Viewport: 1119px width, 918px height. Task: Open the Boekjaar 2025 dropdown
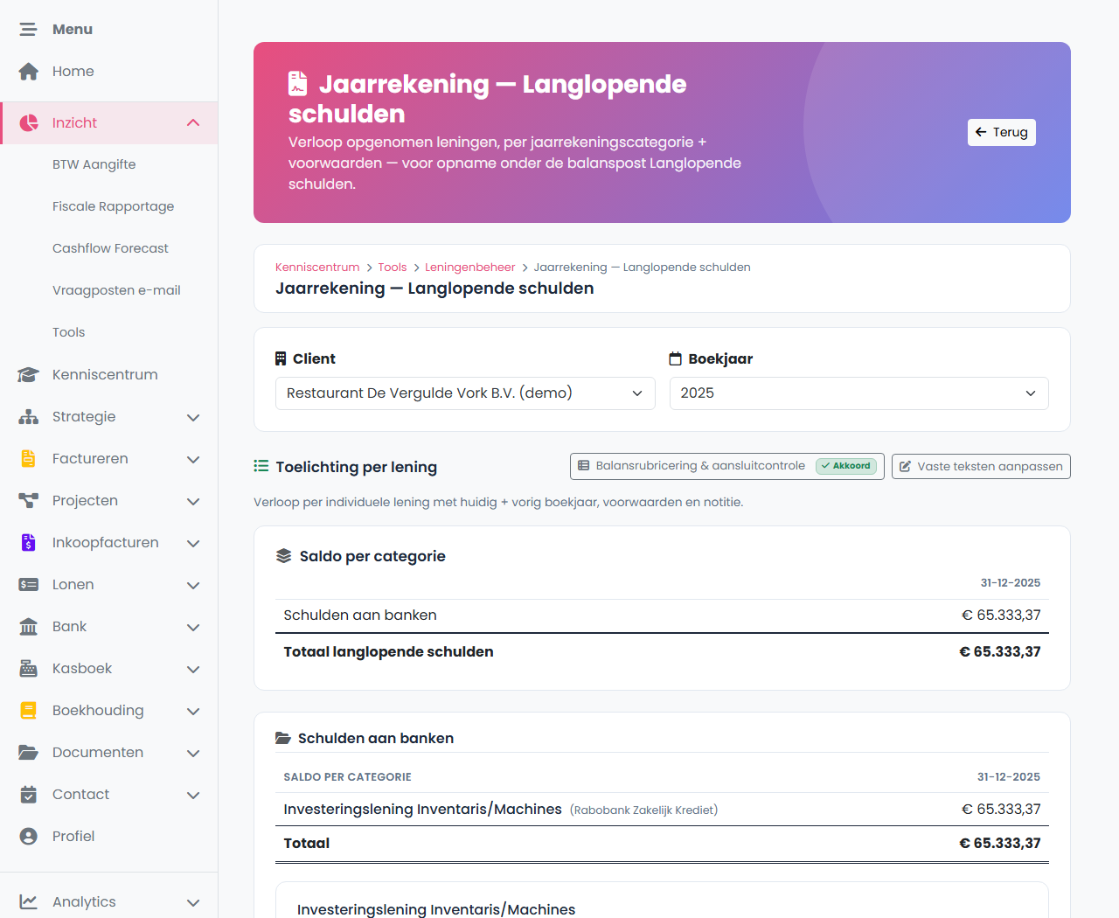click(x=859, y=393)
